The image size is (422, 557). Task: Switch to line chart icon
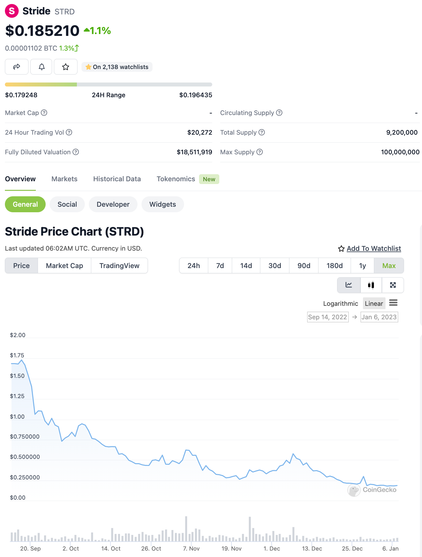pos(349,285)
